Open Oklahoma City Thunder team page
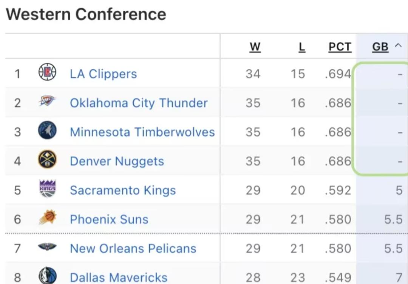Viewport: 408px width, 284px height. (139, 103)
